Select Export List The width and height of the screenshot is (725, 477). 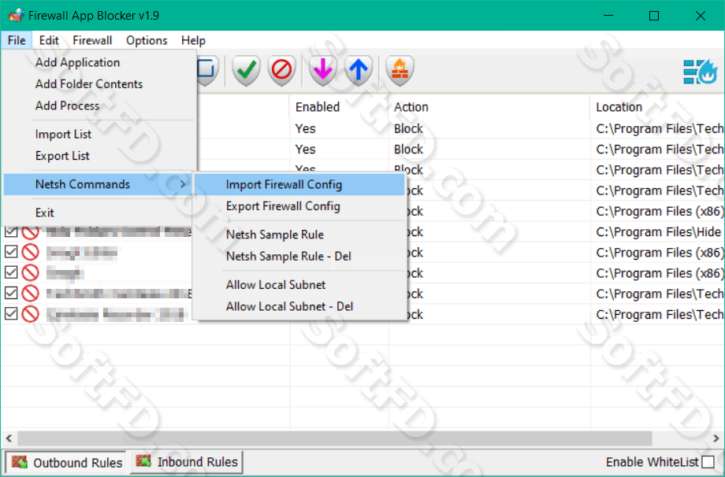point(99,156)
